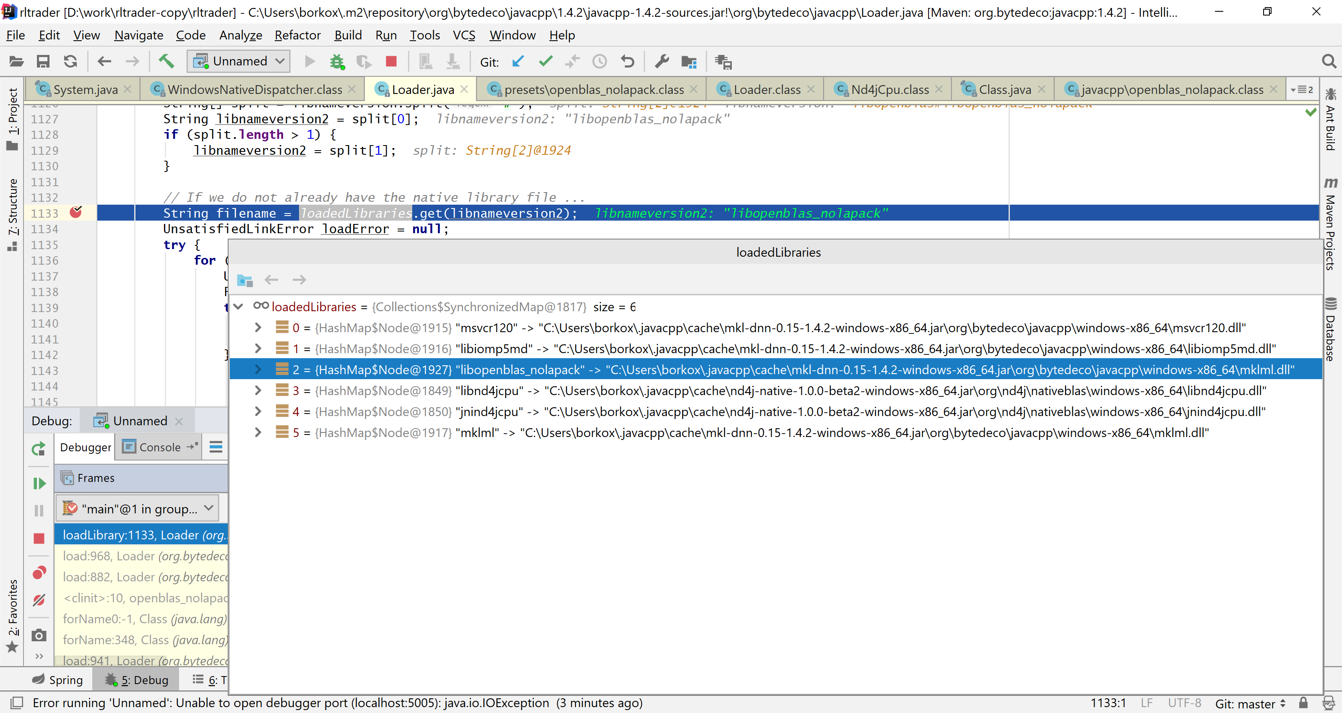Expand entry 4 jnind4jcpu node
Screen dimensions: 1342x713
coord(258,411)
